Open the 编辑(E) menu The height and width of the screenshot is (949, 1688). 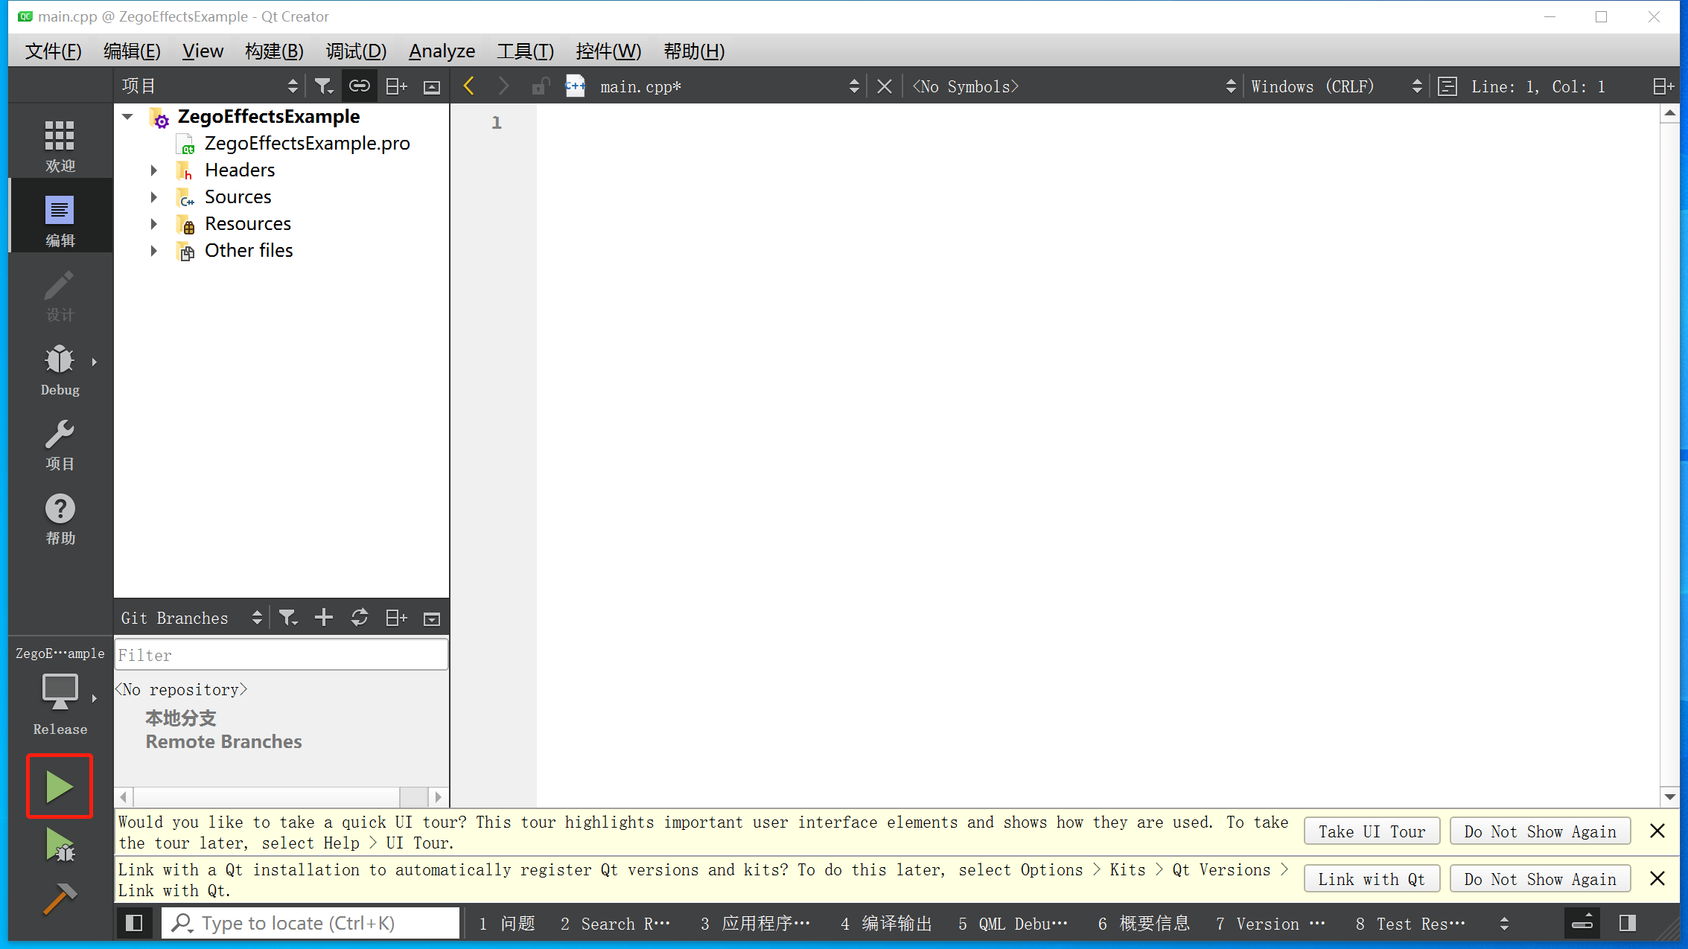(132, 51)
